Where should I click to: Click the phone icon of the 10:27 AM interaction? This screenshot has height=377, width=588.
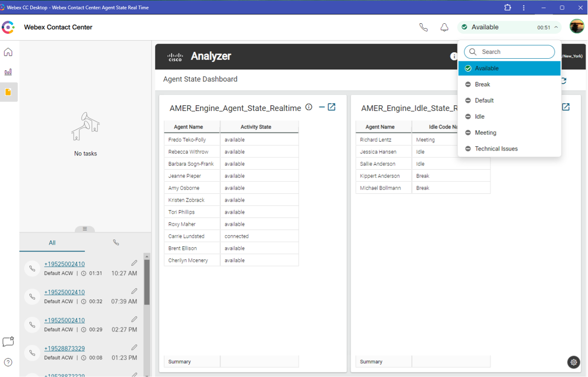[32, 268]
